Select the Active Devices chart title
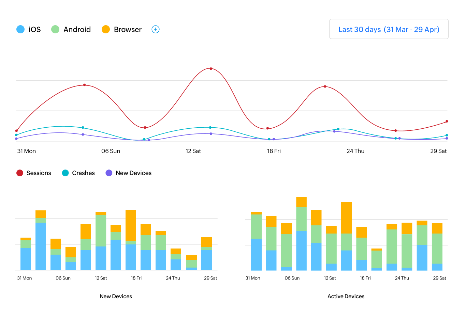This screenshot has width=466, height=320. tap(346, 296)
